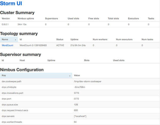Sort Topology summary by its Uptime header
The width and height of the screenshot is (160, 125).
point(74,39)
